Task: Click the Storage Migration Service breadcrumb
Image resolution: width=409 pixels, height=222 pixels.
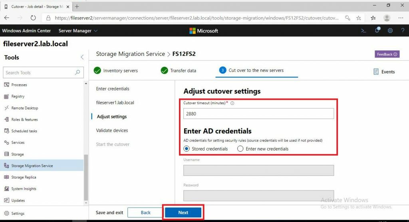Action: coord(131,54)
